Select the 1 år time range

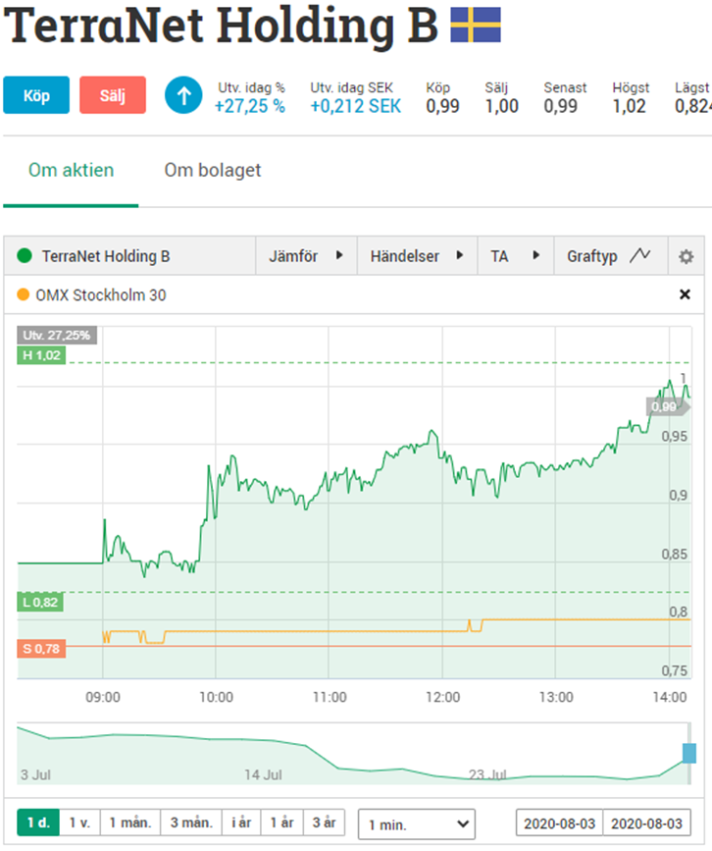pos(282,823)
